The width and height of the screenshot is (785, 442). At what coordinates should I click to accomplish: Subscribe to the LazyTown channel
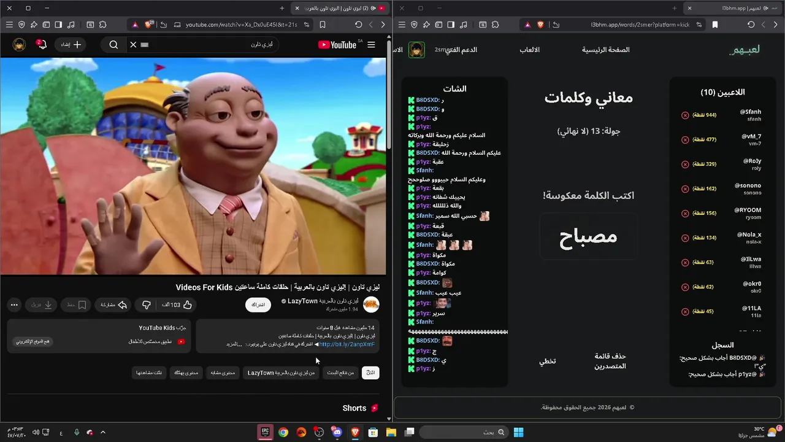point(258,304)
